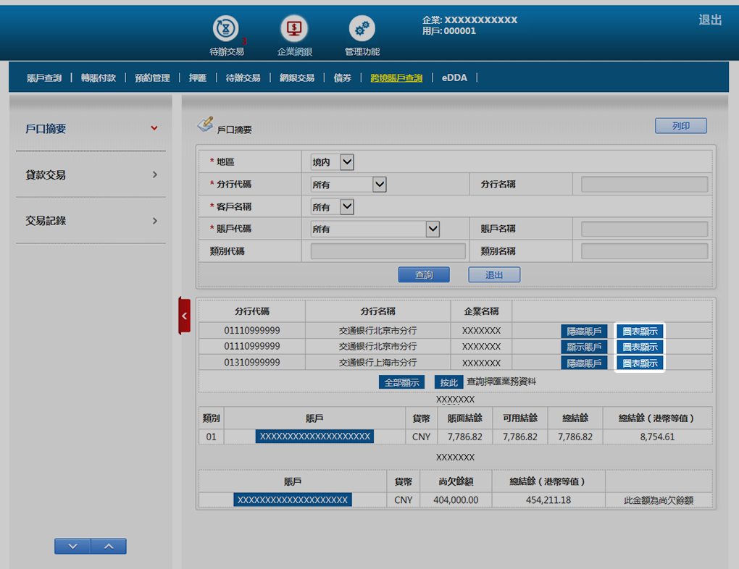Click 按此 to query 押匯業務資料
Viewport: 739px width, 569px height.
click(x=448, y=382)
